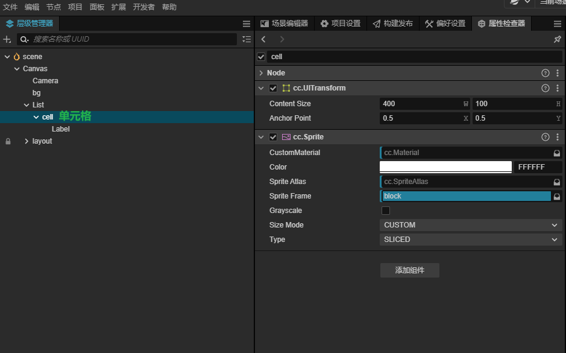This screenshot has width=566, height=353.
Task: Click the collapse-all list icon beside search
Action: point(246,39)
